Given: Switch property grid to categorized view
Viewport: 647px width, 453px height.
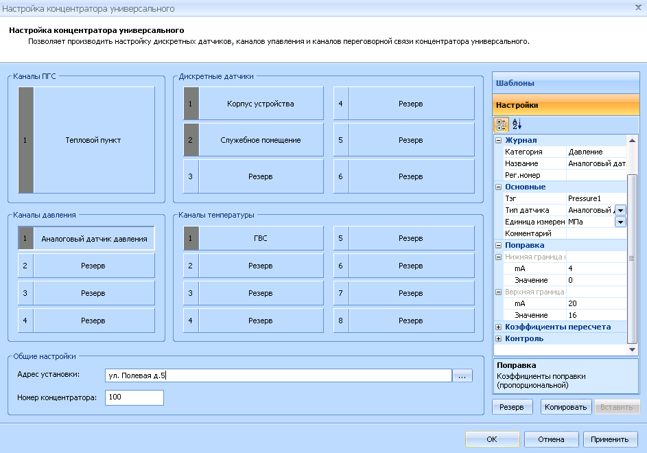Looking at the screenshot, I should click(502, 124).
